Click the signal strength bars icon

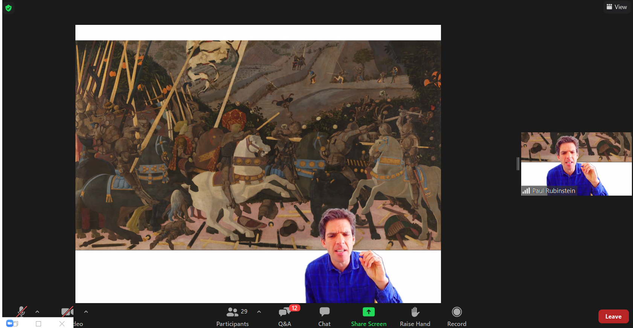pos(526,191)
